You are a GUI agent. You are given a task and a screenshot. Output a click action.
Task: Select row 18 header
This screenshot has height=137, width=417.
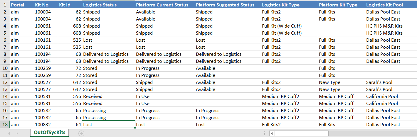coord(5,124)
